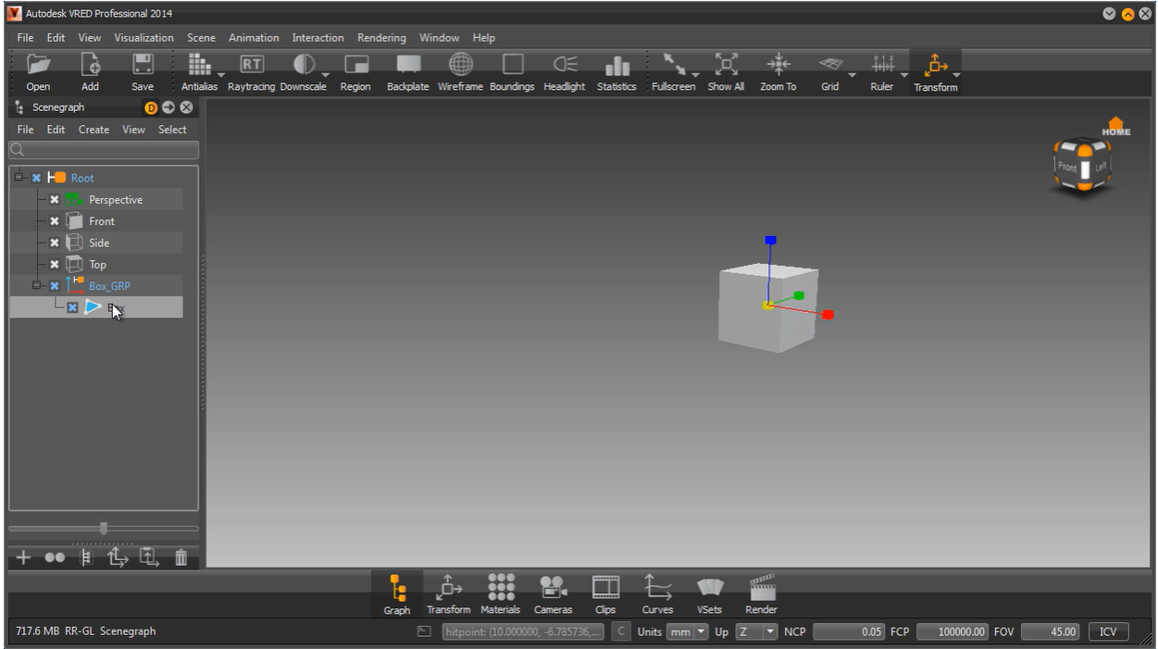Open the Transform toolbar dropdown arrow
1158x649 pixels.
coord(956,75)
